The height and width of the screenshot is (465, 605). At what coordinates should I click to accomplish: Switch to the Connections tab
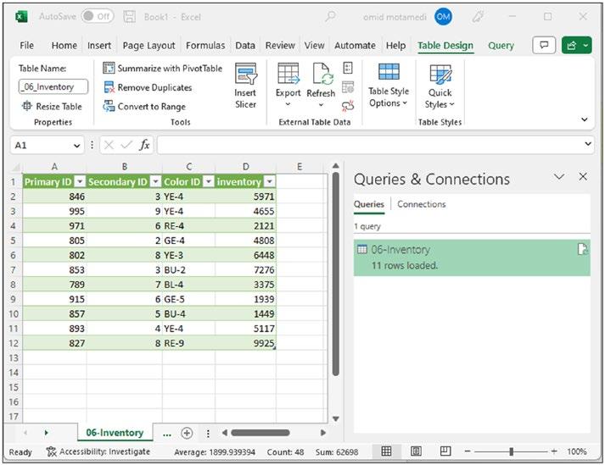pyautogui.click(x=421, y=204)
